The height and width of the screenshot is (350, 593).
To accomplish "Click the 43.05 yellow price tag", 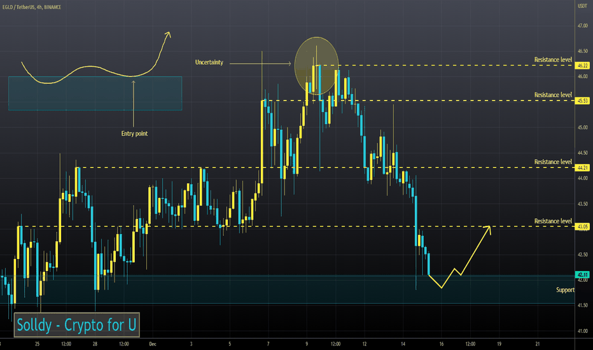I will pyautogui.click(x=582, y=227).
